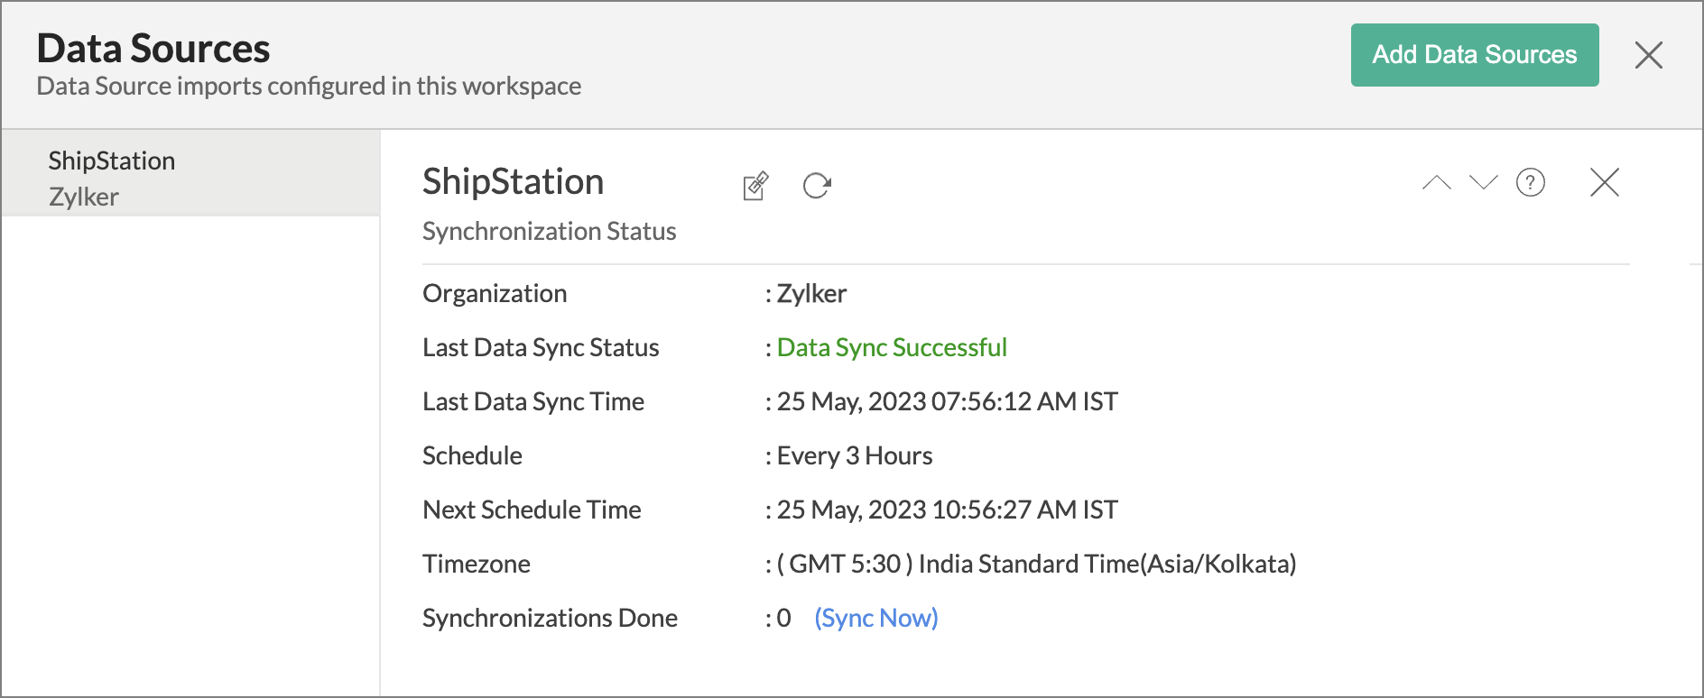Click the Last Data Sync Time value
1704x698 pixels.
tap(948, 401)
